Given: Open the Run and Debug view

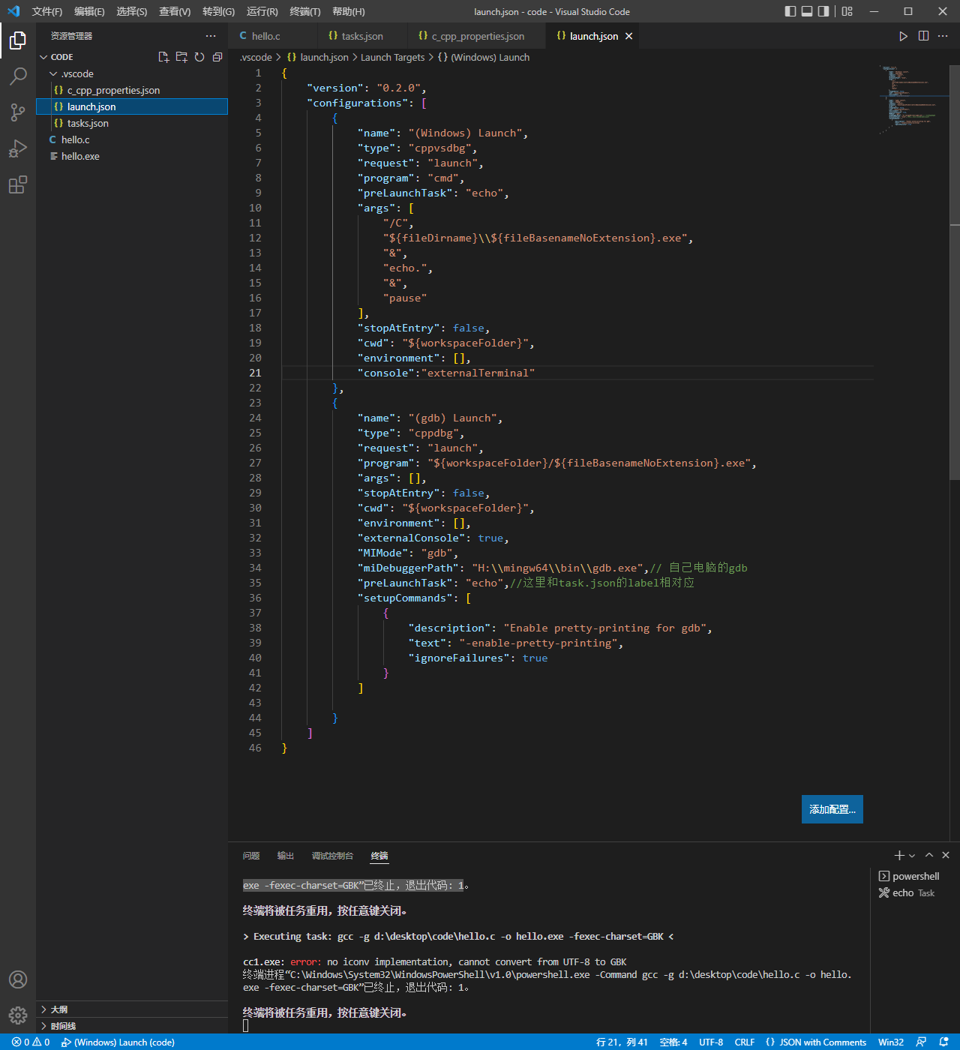Looking at the screenshot, I should click(x=18, y=148).
